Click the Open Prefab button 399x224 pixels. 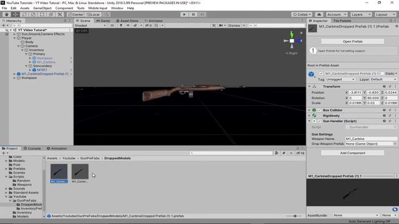tap(352, 42)
